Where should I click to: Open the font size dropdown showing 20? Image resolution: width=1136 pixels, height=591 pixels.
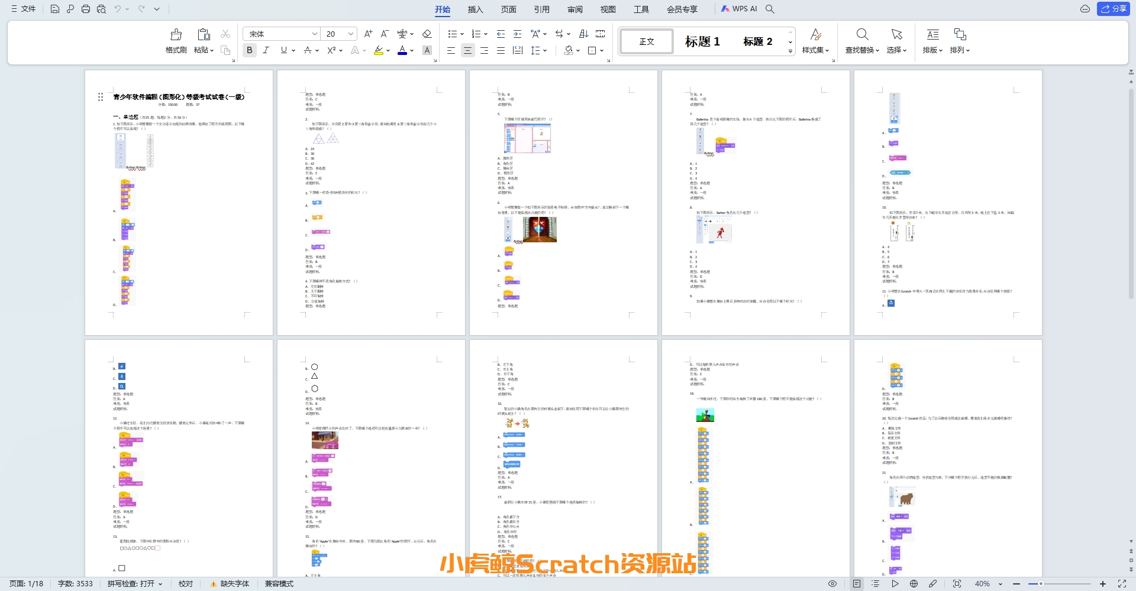351,34
